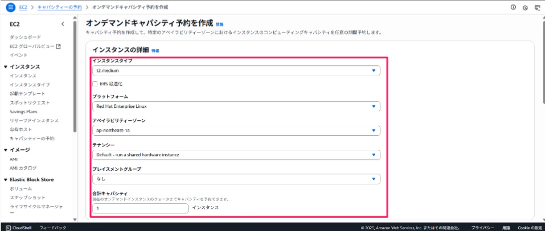The height and width of the screenshot is (231, 545).
Task: Open 起動テンプレート in sidebar
Action: 27,94
